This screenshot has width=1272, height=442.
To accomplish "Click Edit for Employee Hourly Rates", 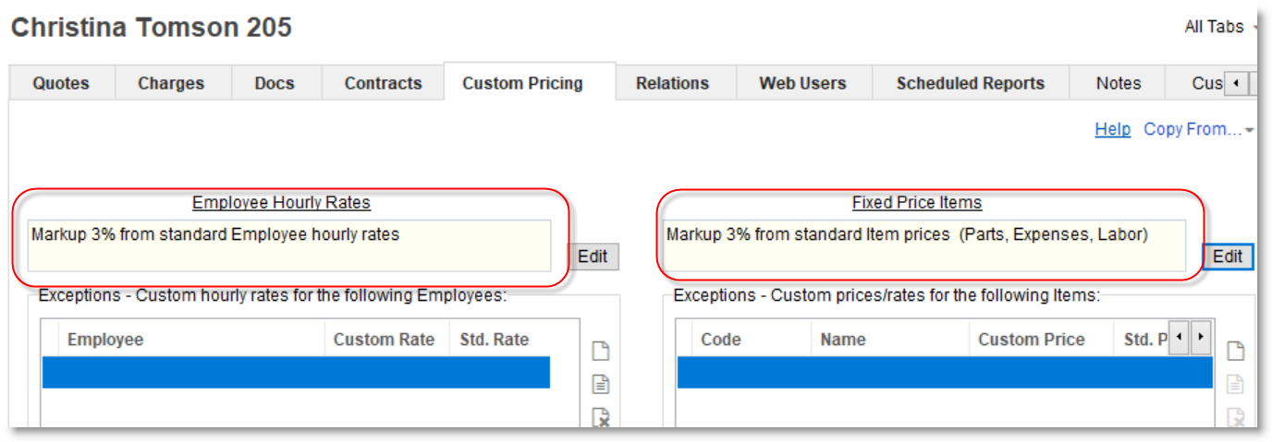I will 593,257.
